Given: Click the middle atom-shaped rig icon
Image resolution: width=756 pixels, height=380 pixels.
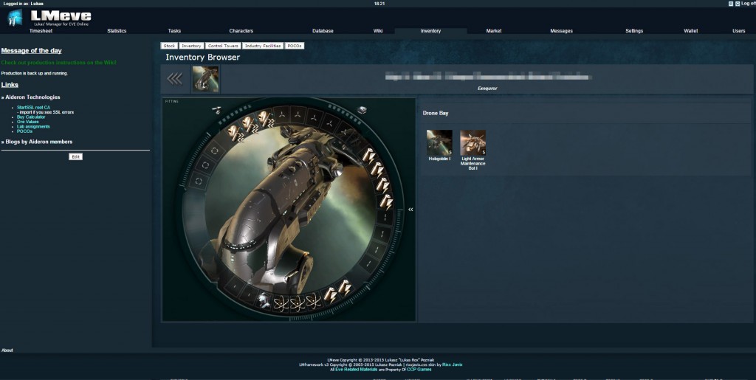Looking at the screenshot, I should tap(298, 303).
